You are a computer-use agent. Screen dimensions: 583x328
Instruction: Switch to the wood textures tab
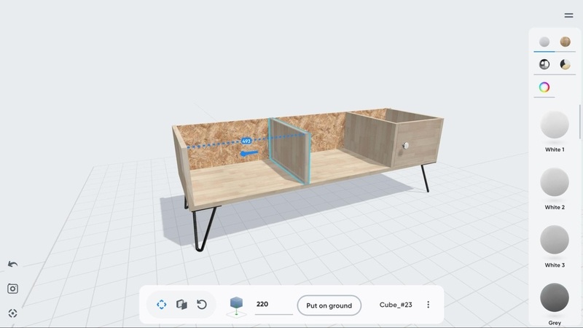565,42
